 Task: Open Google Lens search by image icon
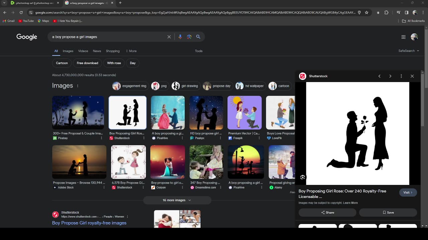click(x=189, y=37)
